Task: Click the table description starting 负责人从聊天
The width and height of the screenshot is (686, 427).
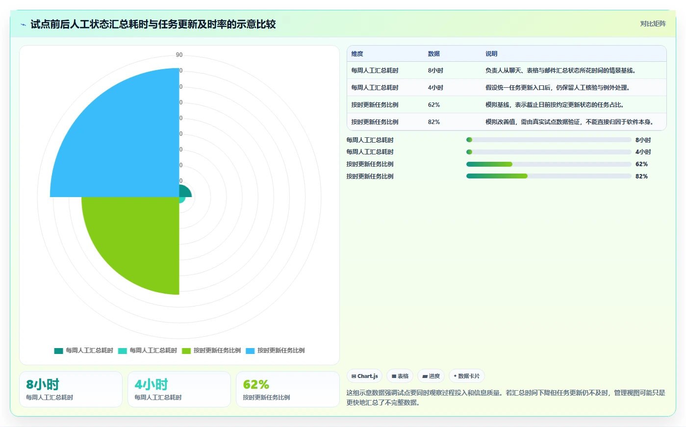Action: [561, 71]
